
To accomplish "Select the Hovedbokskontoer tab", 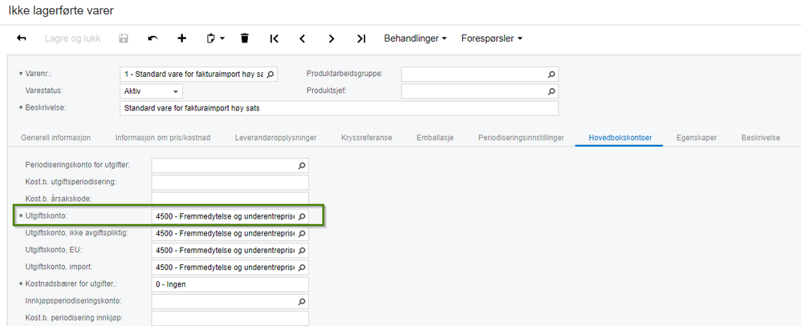I will 620,138.
